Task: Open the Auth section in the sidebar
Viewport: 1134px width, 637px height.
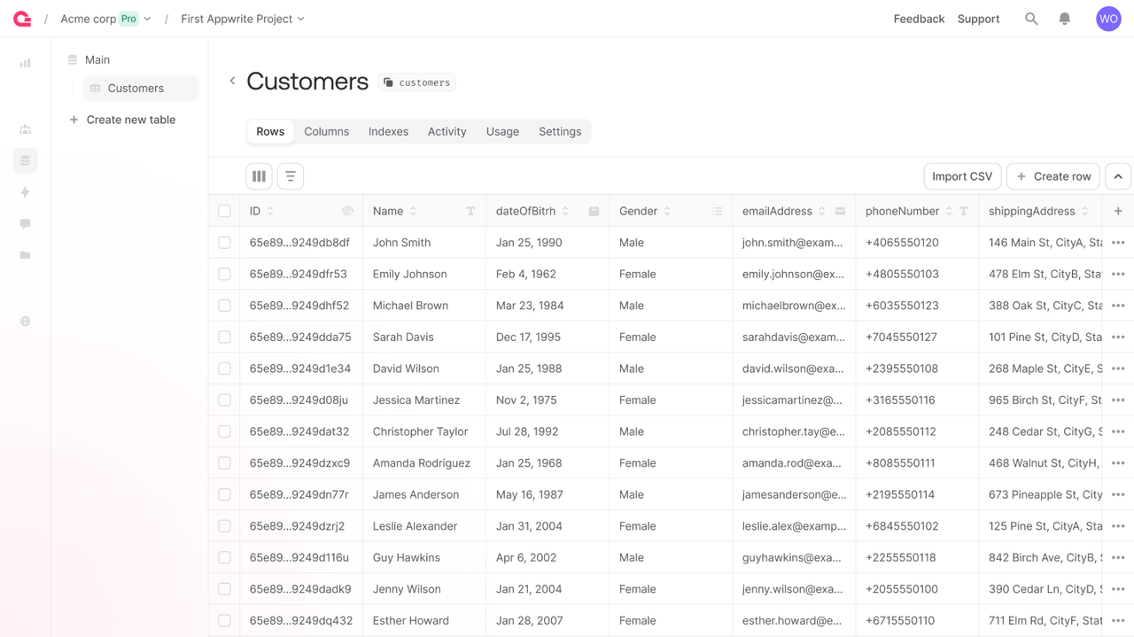Action: (x=25, y=128)
